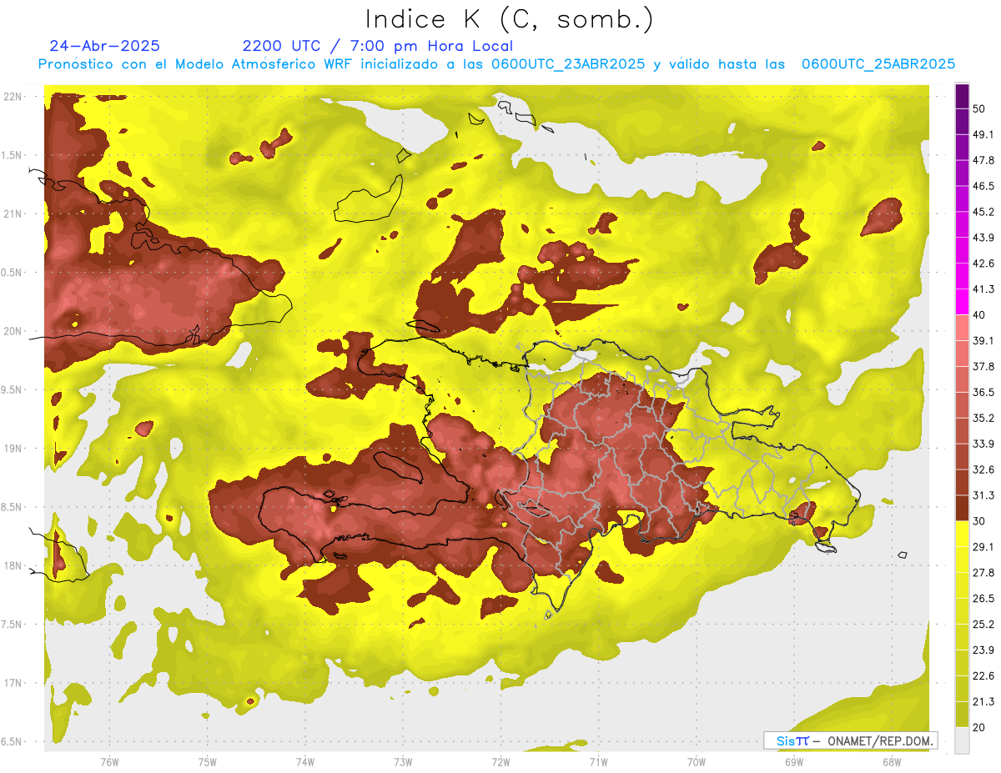
Task: Click the '0600UTC_23ABR2025' initialization time
Action: 568,64
